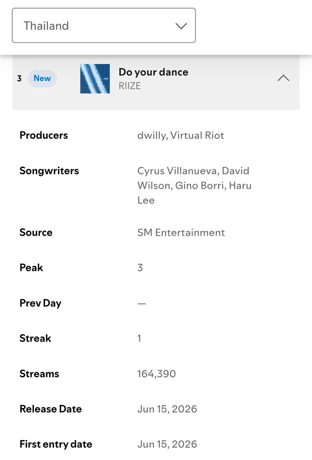This screenshot has width=312, height=460.
Task: Click the Release Date label
Action: (x=51, y=409)
